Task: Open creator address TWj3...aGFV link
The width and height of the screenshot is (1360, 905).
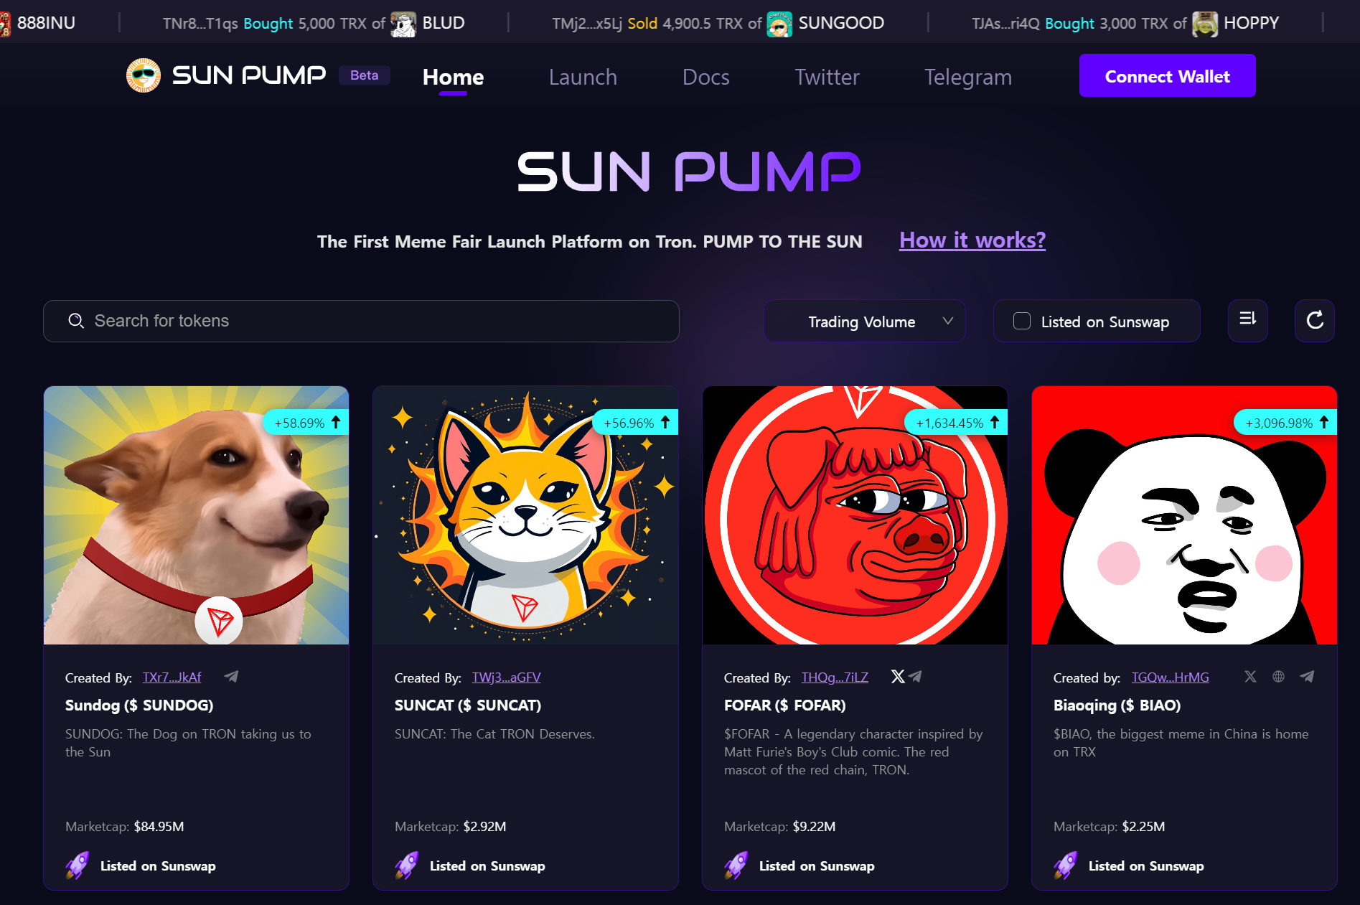Action: pyautogui.click(x=506, y=677)
